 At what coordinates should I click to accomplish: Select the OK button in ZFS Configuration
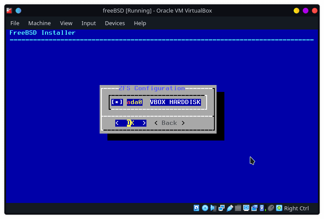coord(130,123)
